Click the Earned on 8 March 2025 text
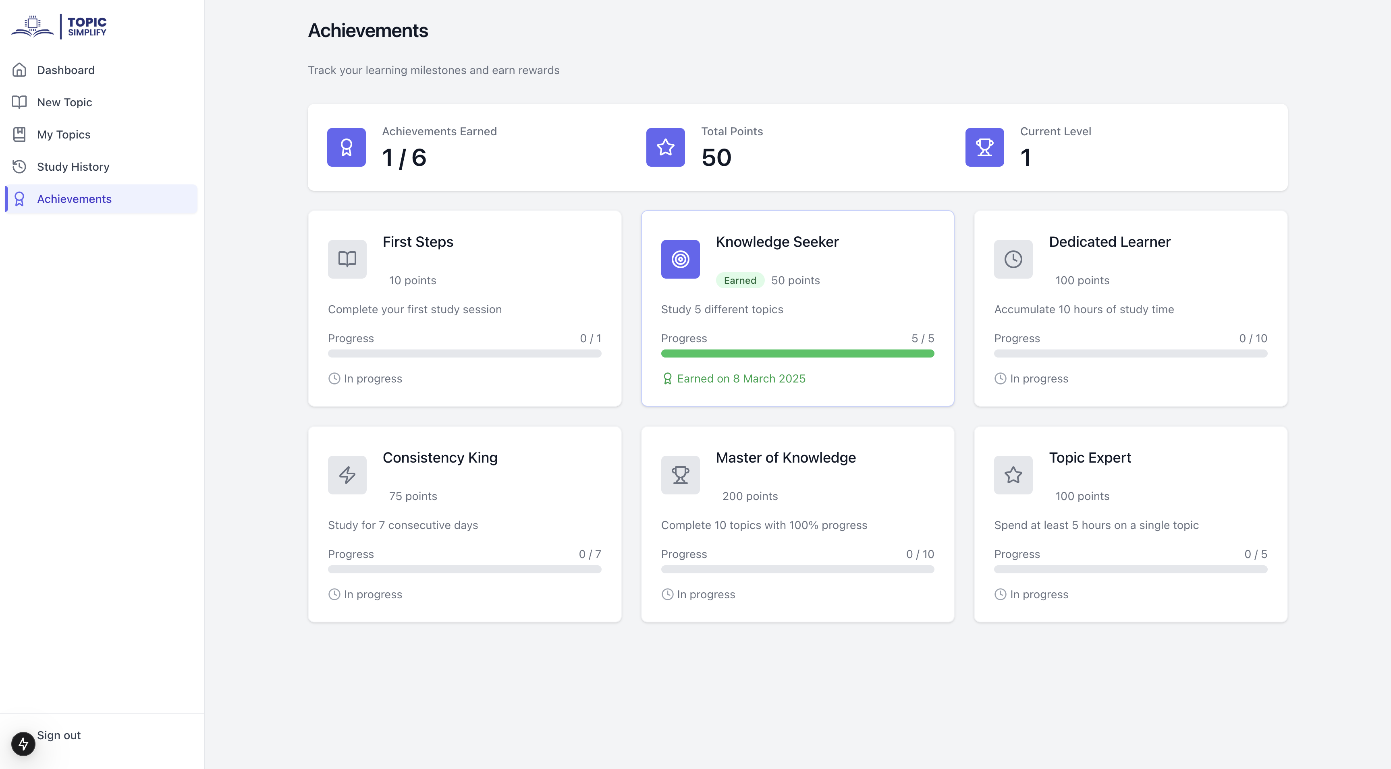The height and width of the screenshot is (769, 1391). (x=740, y=379)
